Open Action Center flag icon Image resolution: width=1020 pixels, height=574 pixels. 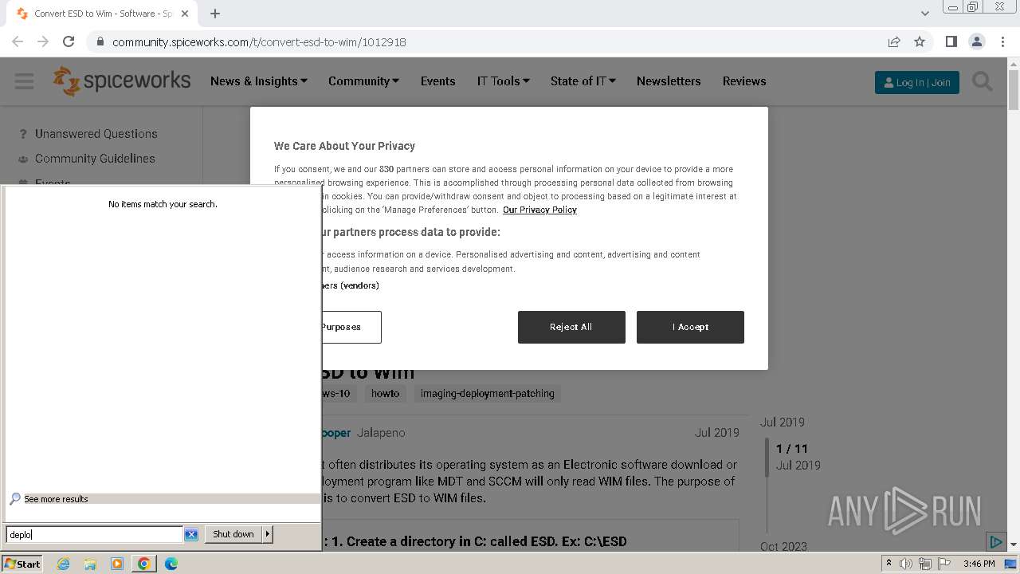click(x=943, y=564)
